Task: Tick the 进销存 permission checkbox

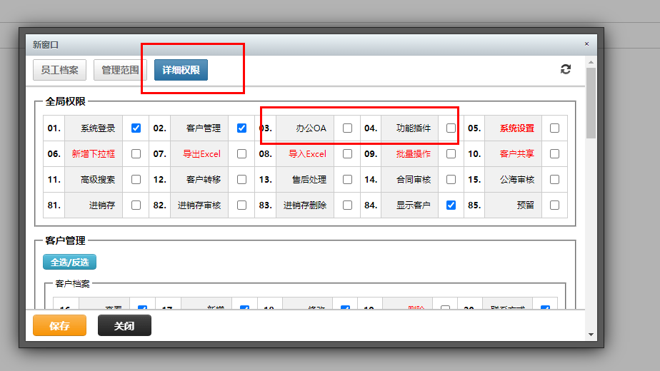Action: point(136,205)
